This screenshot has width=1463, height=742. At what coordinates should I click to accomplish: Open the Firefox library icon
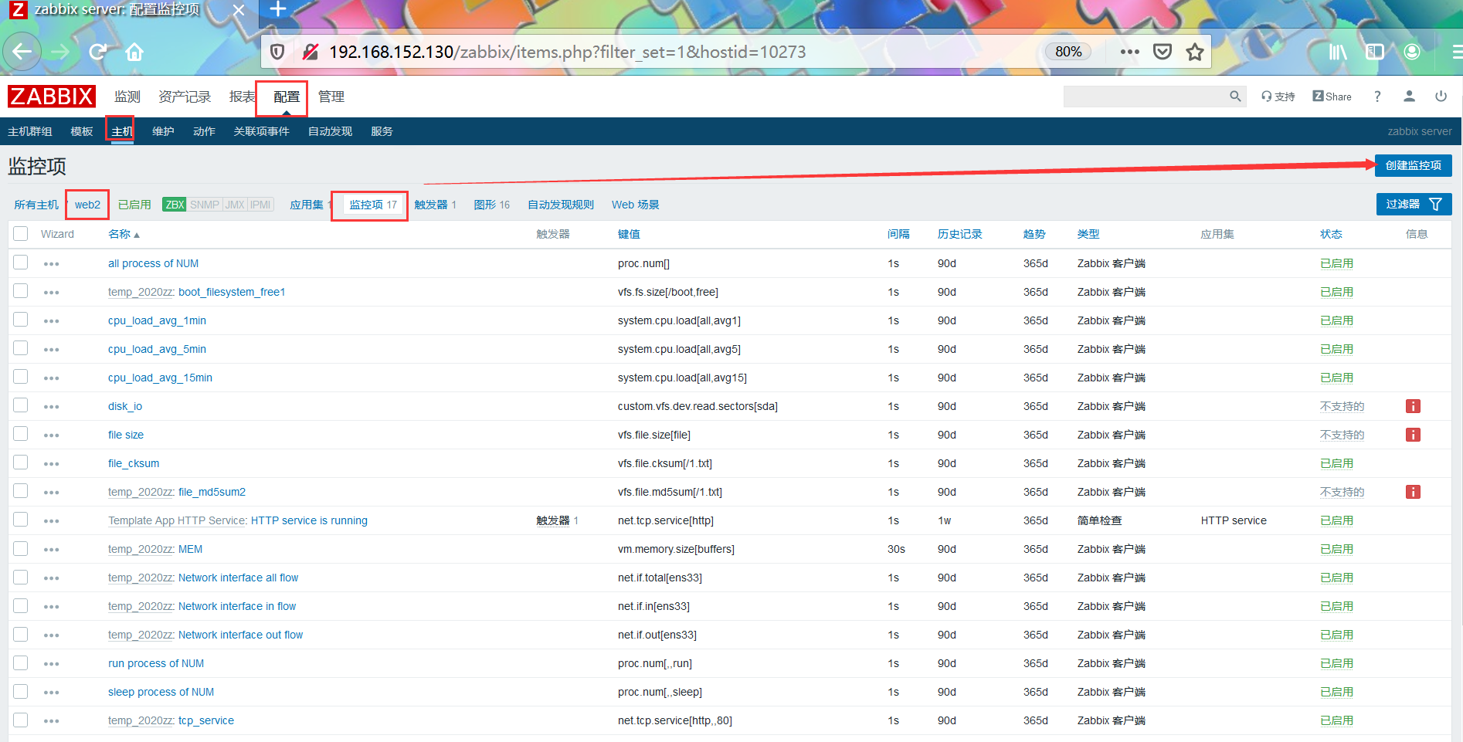[x=1338, y=52]
